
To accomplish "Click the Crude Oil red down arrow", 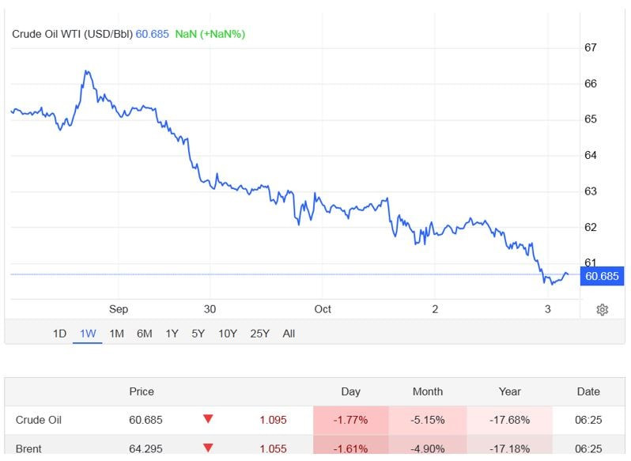I will pos(208,420).
